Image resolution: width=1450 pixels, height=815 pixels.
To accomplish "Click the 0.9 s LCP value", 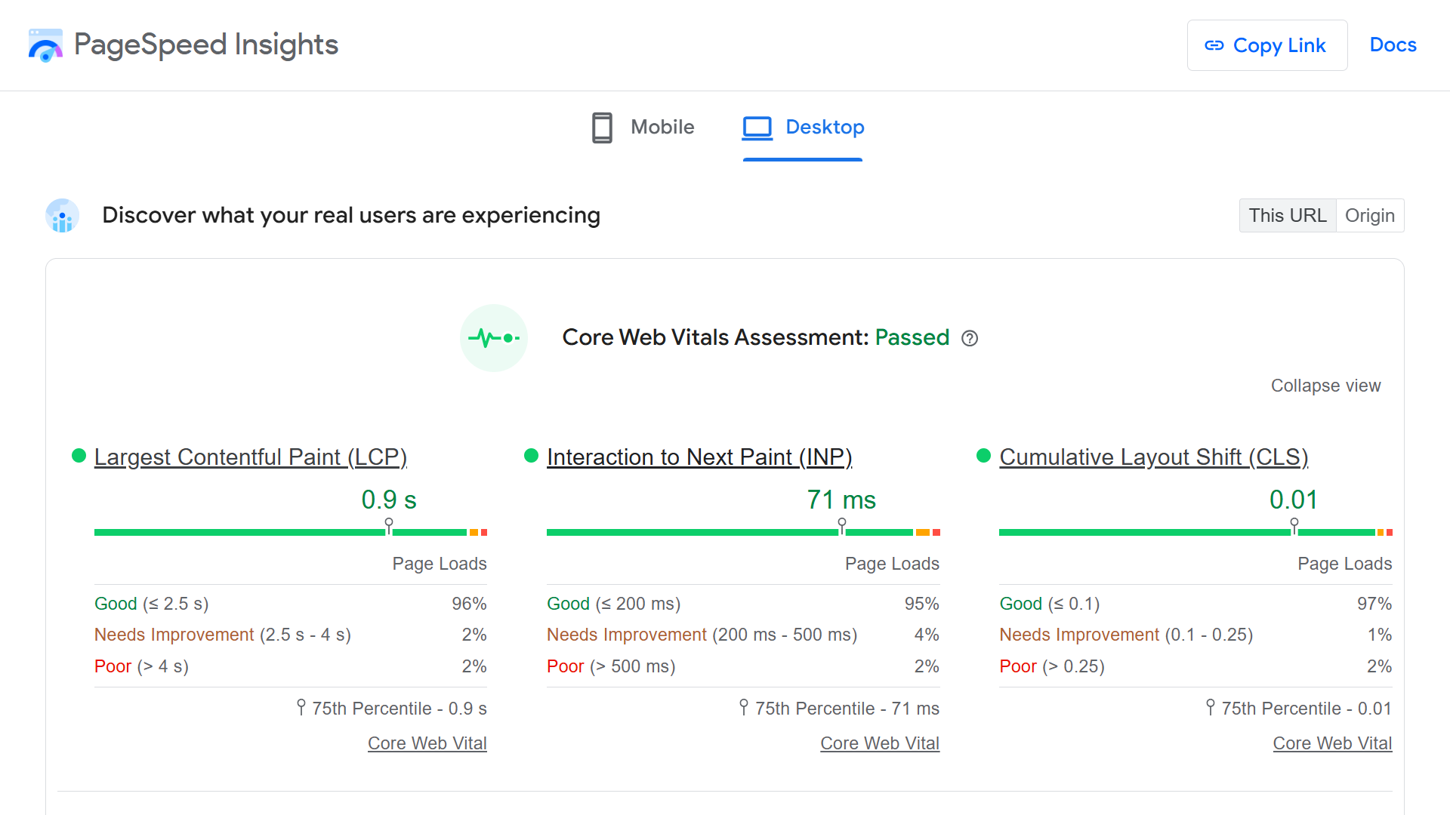I will 389,500.
